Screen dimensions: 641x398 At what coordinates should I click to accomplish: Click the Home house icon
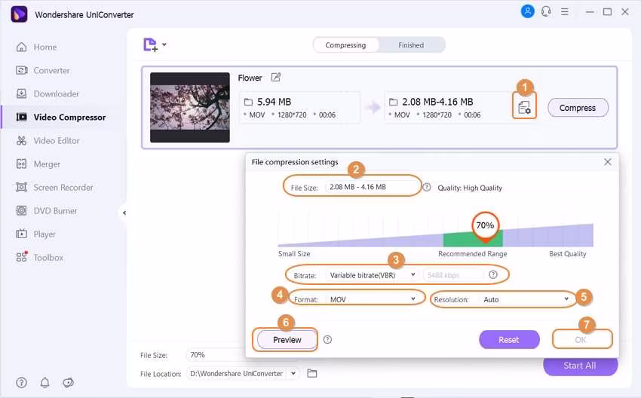[21, 47]
